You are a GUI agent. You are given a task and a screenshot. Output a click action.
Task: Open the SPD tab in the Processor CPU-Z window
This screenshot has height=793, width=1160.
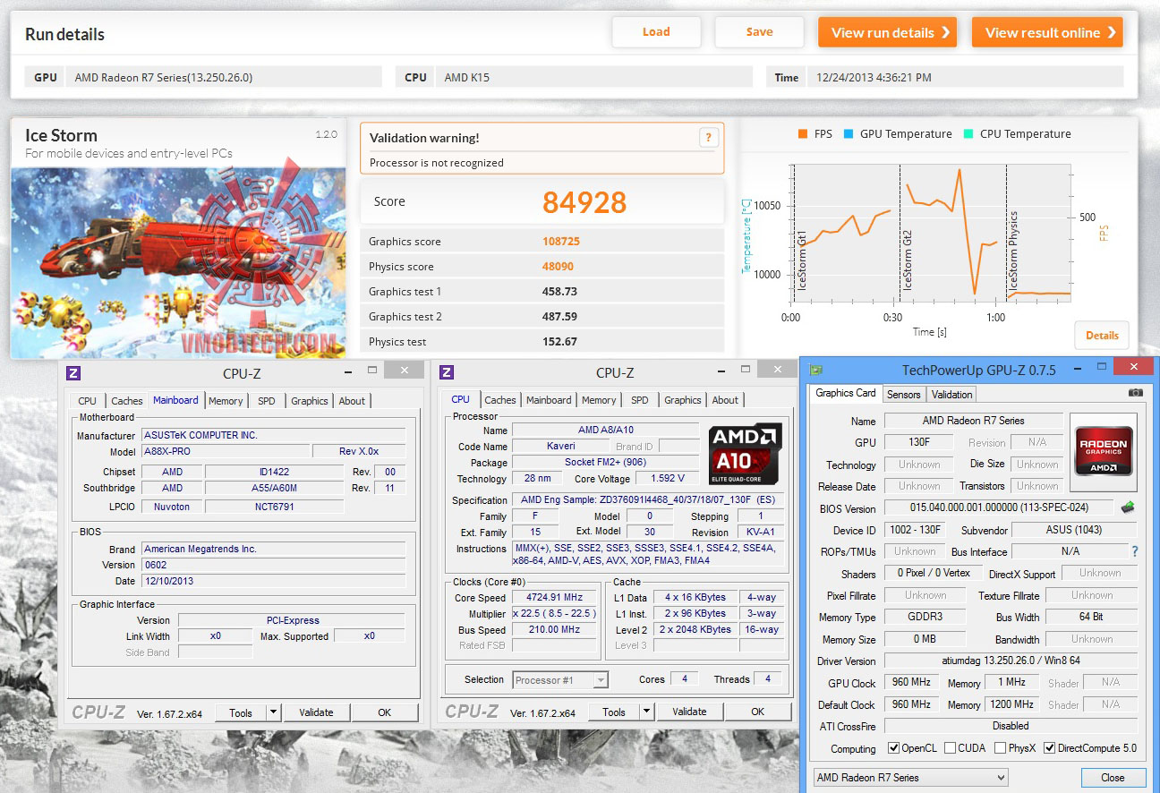pos(639,400)
